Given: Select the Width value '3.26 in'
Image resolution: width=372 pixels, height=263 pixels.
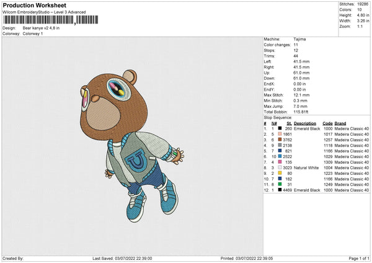Looking at the screenshot, I should [x=363, y=21].
